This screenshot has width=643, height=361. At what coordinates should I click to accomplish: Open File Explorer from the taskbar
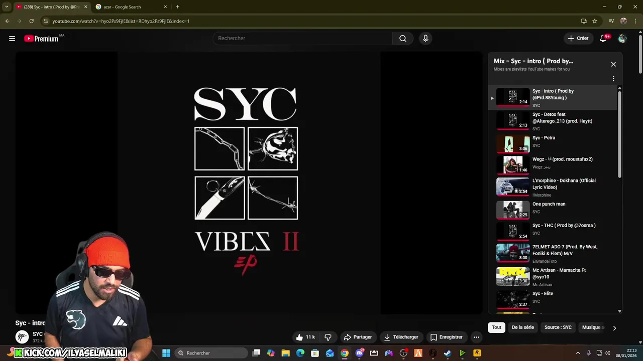pos(285,353)
